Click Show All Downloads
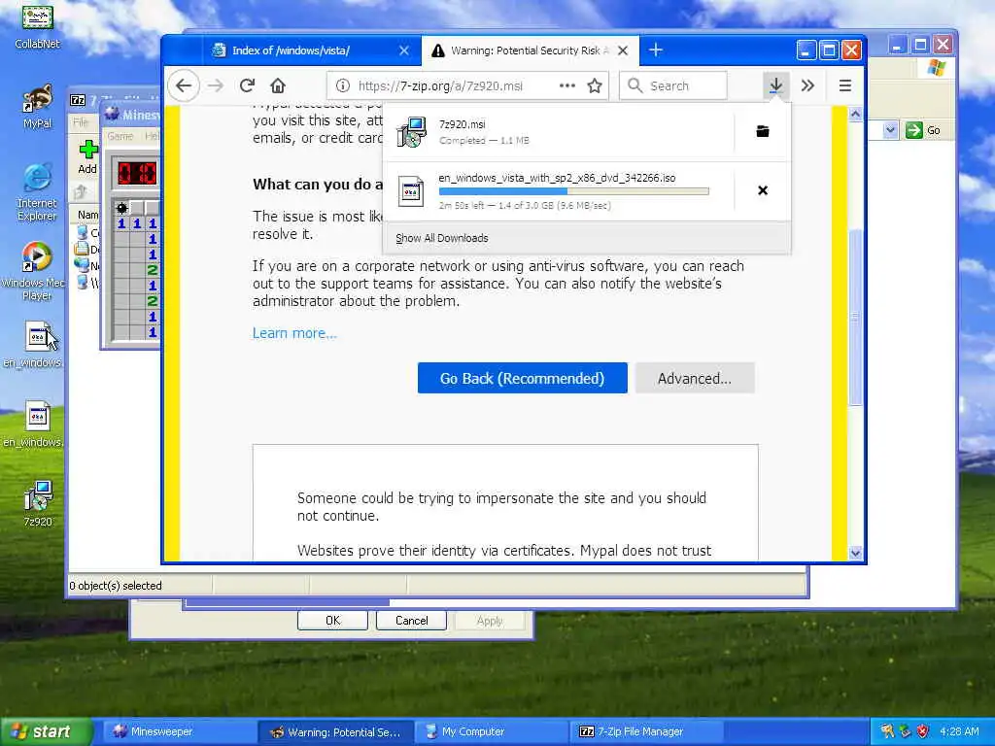This screenshot has height=746, width=995. point(442,238)
